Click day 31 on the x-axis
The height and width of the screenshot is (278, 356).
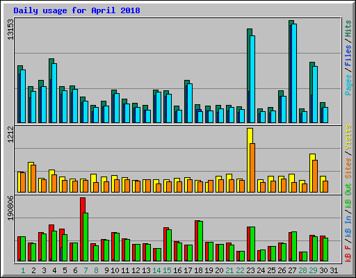334,270
